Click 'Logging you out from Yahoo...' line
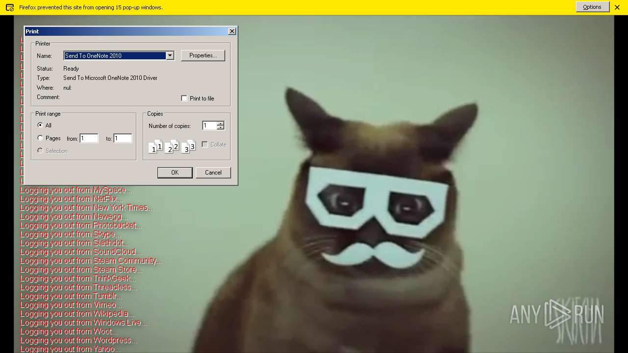 [x=70, y=349]
